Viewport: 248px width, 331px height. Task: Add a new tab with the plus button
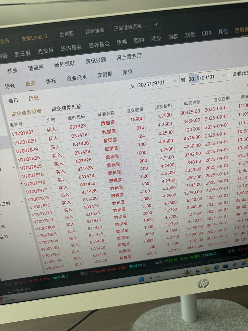(156, 24)
